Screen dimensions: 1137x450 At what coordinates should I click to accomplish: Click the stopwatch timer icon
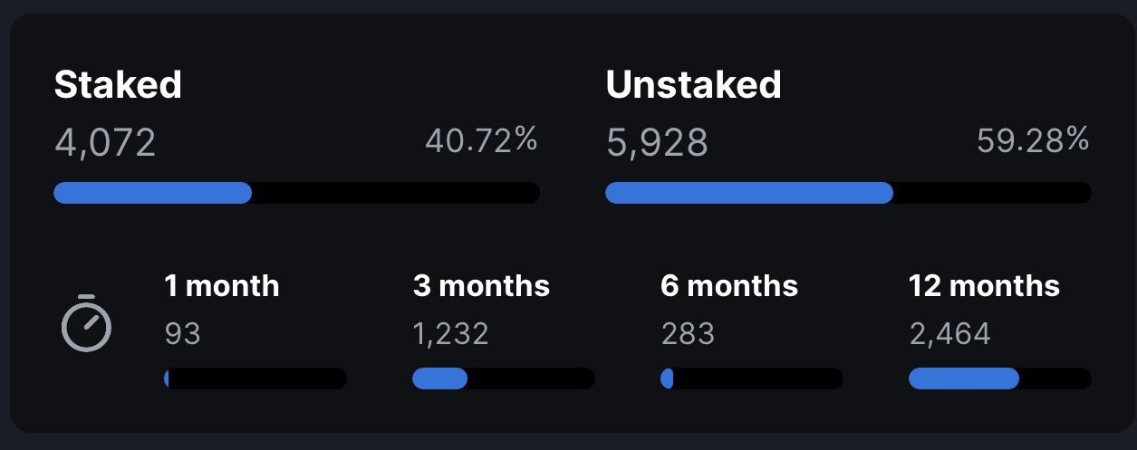(x=86, y=323)
